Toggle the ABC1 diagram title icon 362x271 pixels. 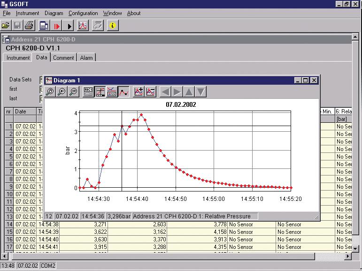click(88, 92)
